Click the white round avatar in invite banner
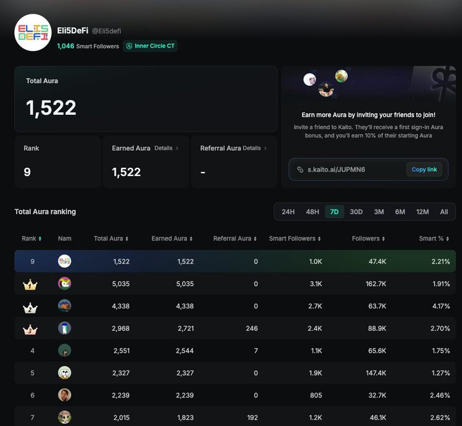The image size is (462, 426). pos(310,79)
